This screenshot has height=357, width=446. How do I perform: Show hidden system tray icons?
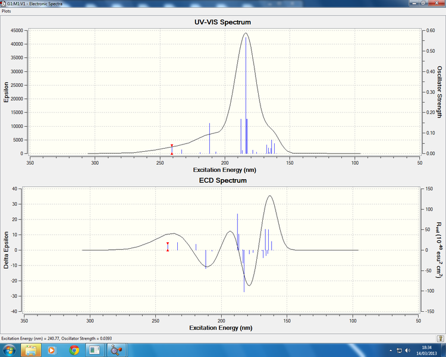[391, 350]
